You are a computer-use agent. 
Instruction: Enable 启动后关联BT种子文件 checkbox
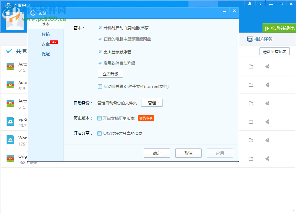tap(100, 86)
